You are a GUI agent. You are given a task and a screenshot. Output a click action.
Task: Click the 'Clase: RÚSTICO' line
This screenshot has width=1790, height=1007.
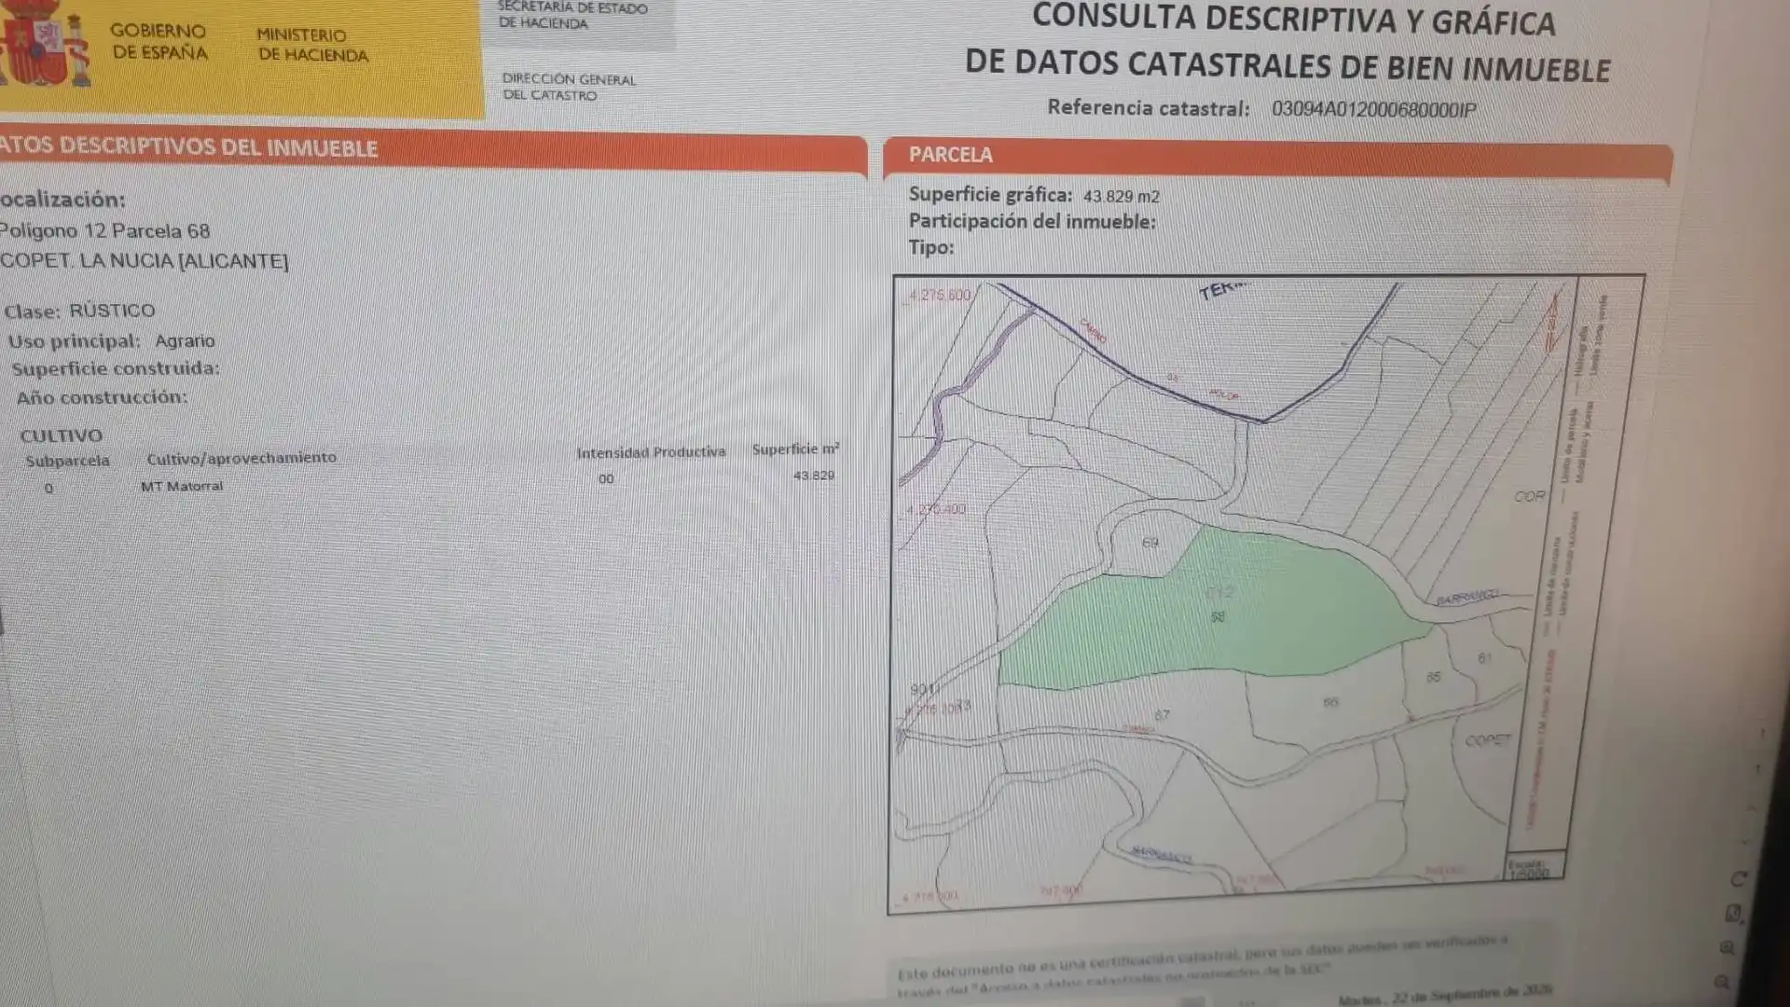[80, 310]
